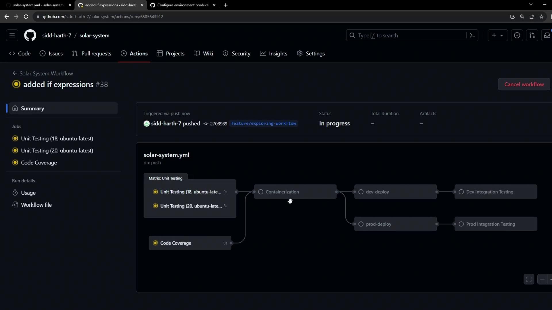
Task: Click the GitHub Octocat logo
Action: [30, 36]
